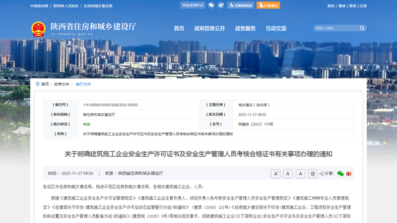Click the 陕西省人民政府 top link
The image size is (397, 223).
pos(66,6)
